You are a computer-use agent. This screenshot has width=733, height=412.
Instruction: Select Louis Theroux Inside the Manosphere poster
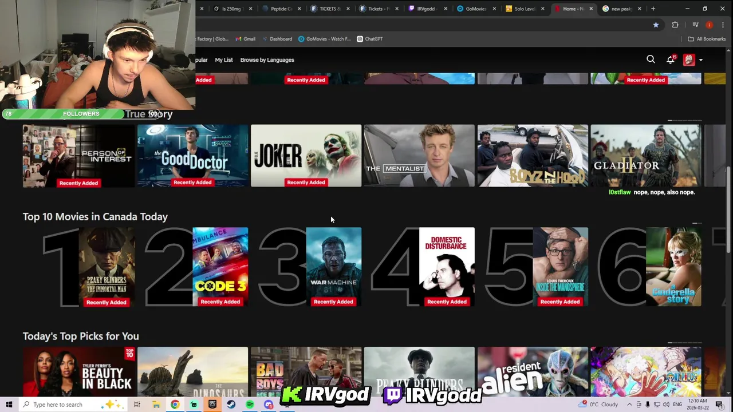[560, 267]
